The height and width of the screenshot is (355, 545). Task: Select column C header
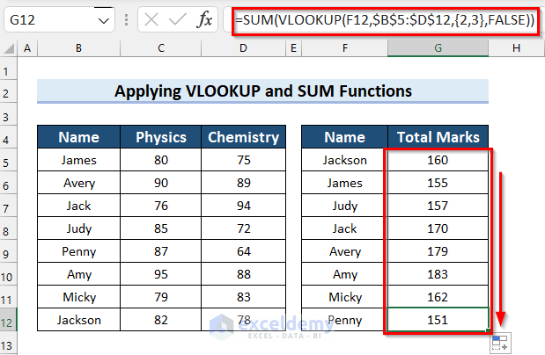[x=161, y=48]
